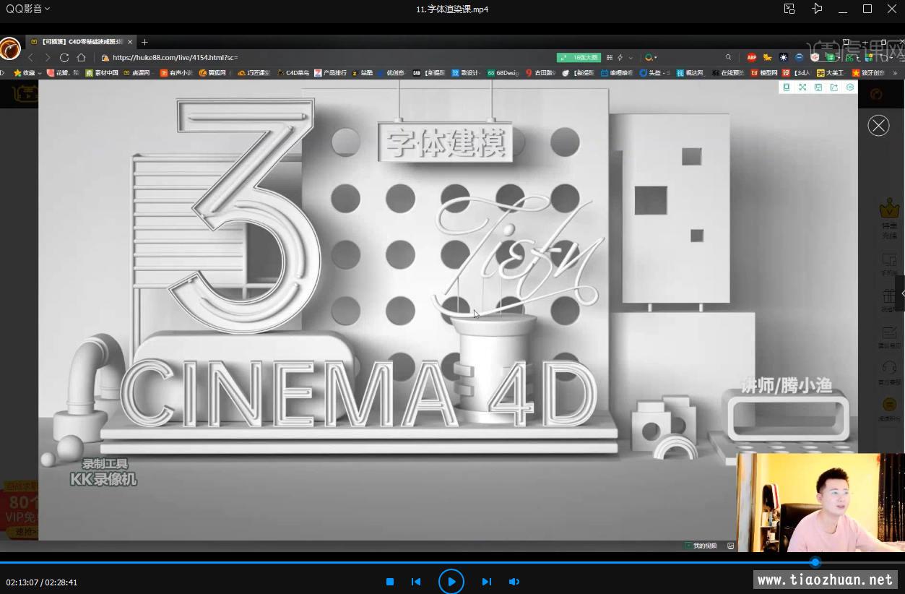Go back in the browser
Screen dimensions: 905x594
[30, 57]
